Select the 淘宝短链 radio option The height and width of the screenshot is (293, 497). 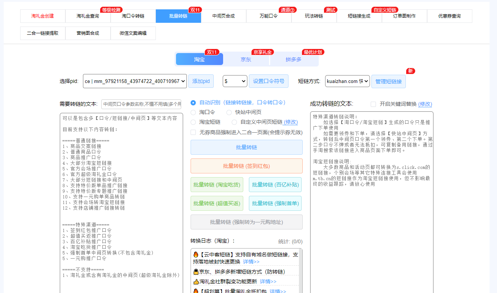coord(193,122)
